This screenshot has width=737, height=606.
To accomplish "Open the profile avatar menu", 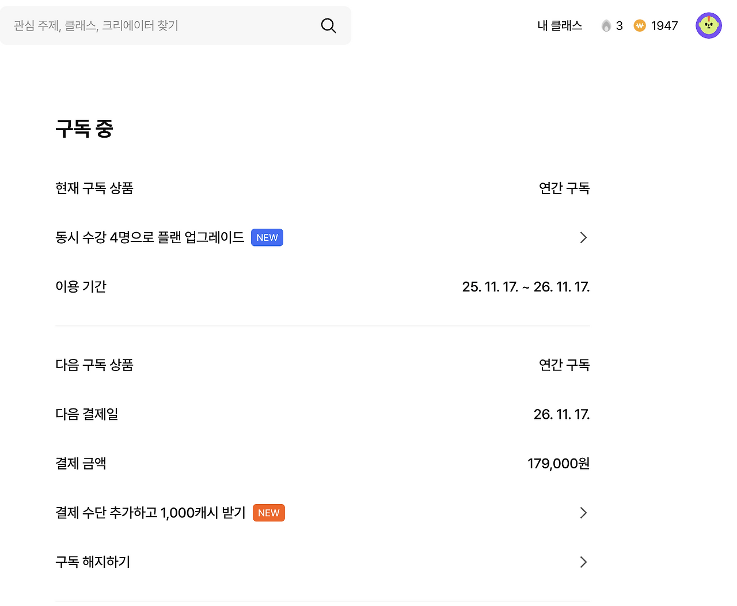I will 708,25.
